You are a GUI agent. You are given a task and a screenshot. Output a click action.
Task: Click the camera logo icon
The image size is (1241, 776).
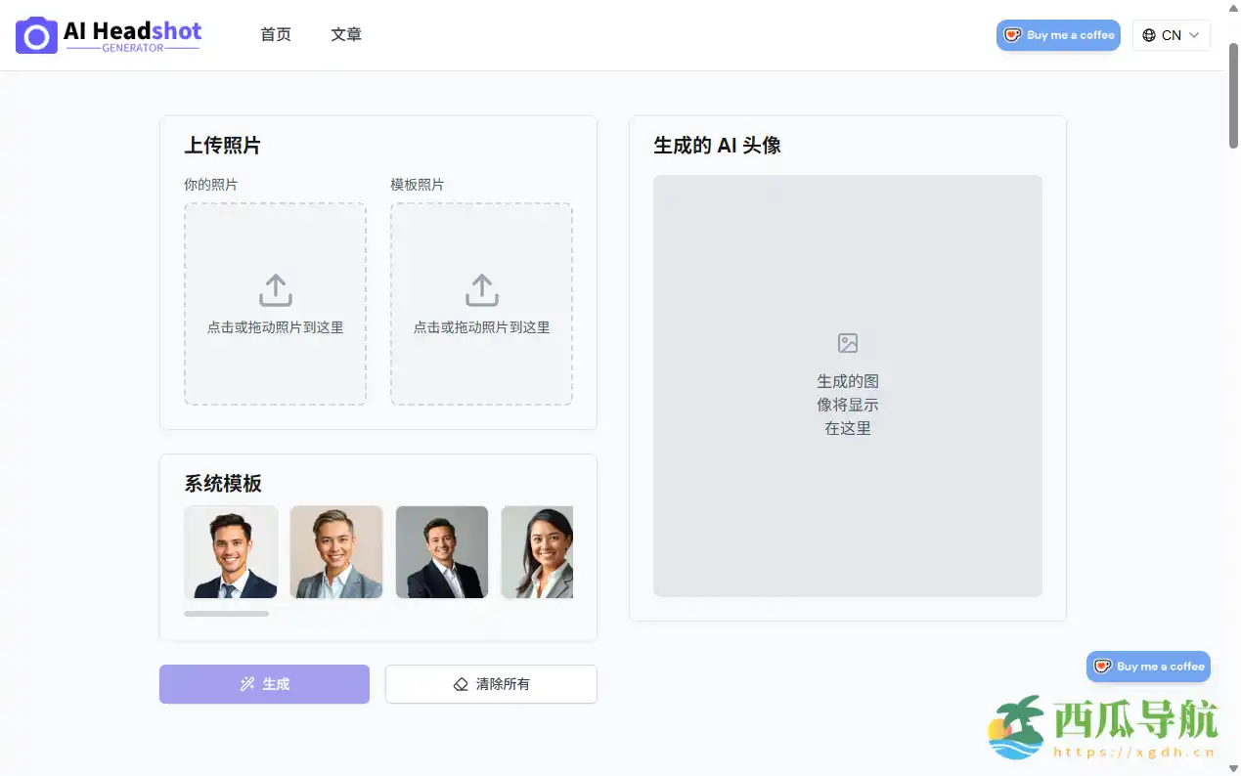(34, 34)
